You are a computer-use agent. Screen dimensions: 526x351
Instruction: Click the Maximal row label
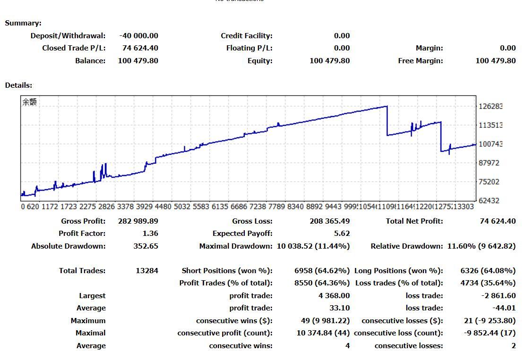tap(91, 334)
